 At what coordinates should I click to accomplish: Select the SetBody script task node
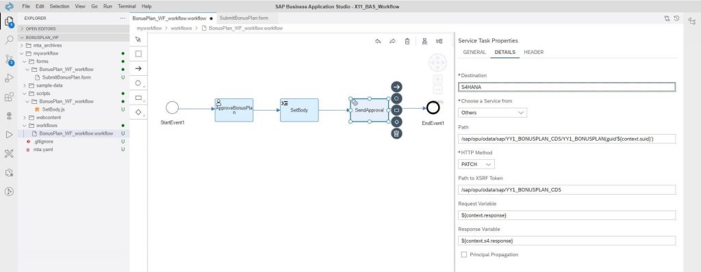coord(300,110)
